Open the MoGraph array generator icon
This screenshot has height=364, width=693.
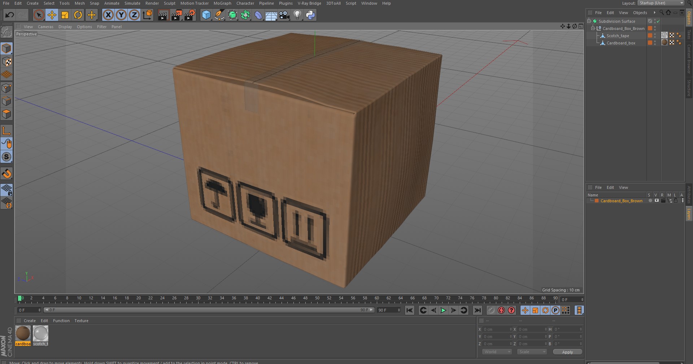(245, 15)
